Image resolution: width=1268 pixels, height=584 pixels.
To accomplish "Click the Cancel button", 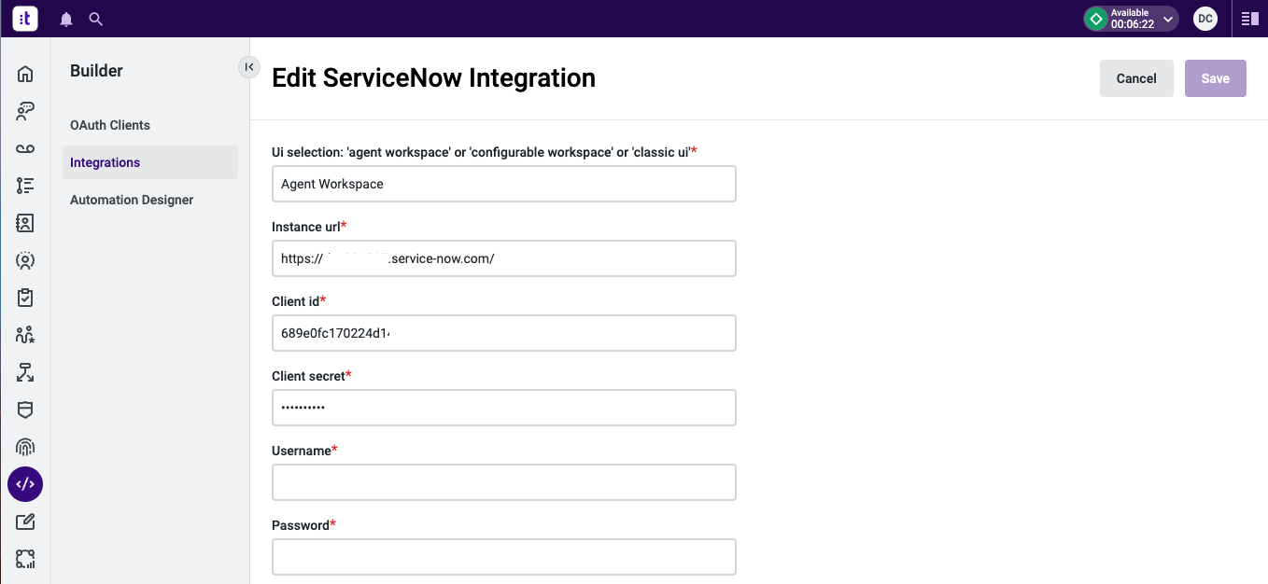I will [x=1136, y=78].
